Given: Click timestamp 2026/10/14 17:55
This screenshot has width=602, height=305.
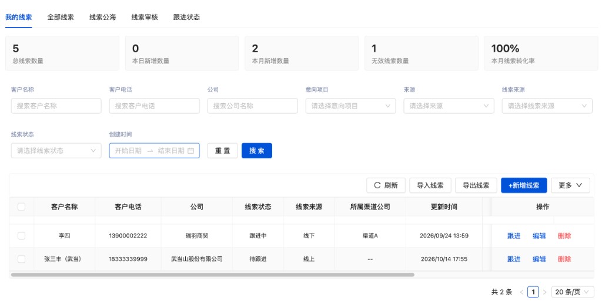Looking at the screenshot, I should pos(444,259).
